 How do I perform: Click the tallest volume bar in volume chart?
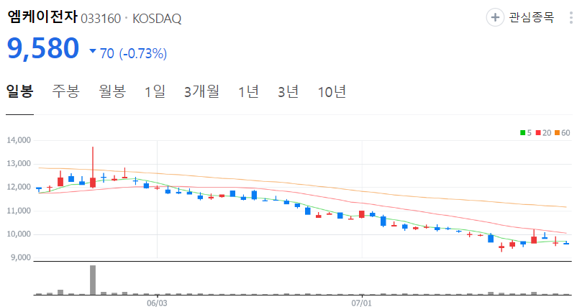pyautogui.click(x=93, y=280)
